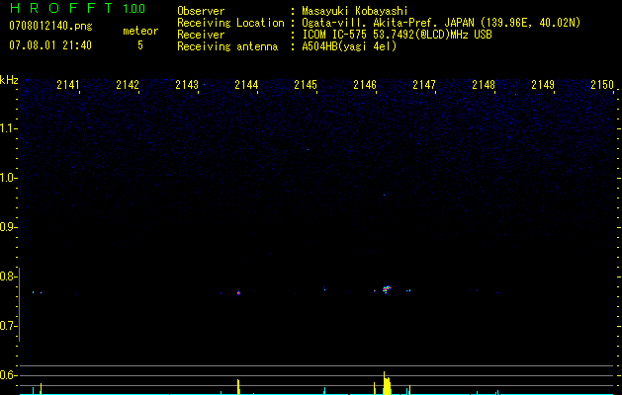The width and height of the screenshot is (622, 395).
Task: Click the HROFFT 1.0.0 title text
Action: click(77, 8)
